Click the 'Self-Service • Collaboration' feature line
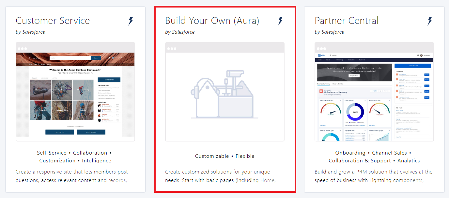The height and width of the screenshot is (198, 449). tap(74, 153)
